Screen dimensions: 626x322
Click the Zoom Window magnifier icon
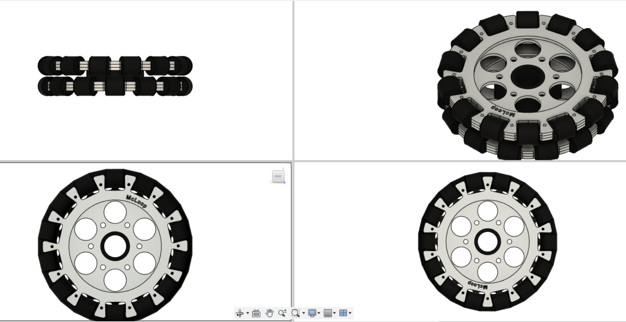(x=295, y=313)
